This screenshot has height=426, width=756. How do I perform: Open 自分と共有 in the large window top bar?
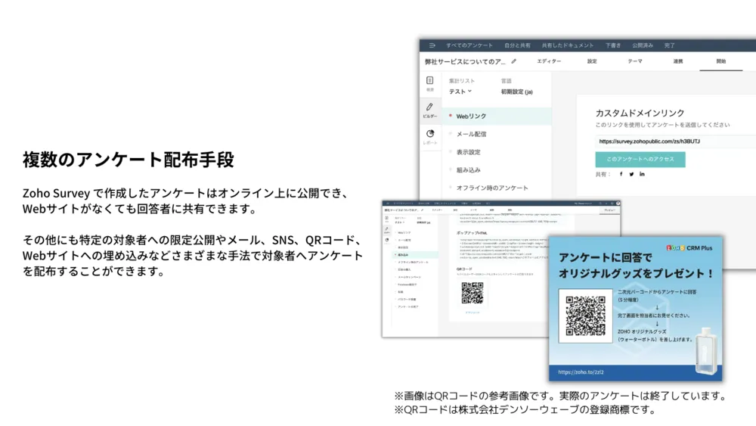coord(517,45)
